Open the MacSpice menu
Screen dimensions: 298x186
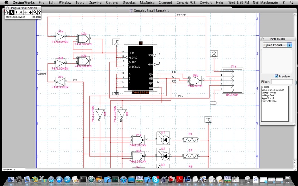[147, 3]
